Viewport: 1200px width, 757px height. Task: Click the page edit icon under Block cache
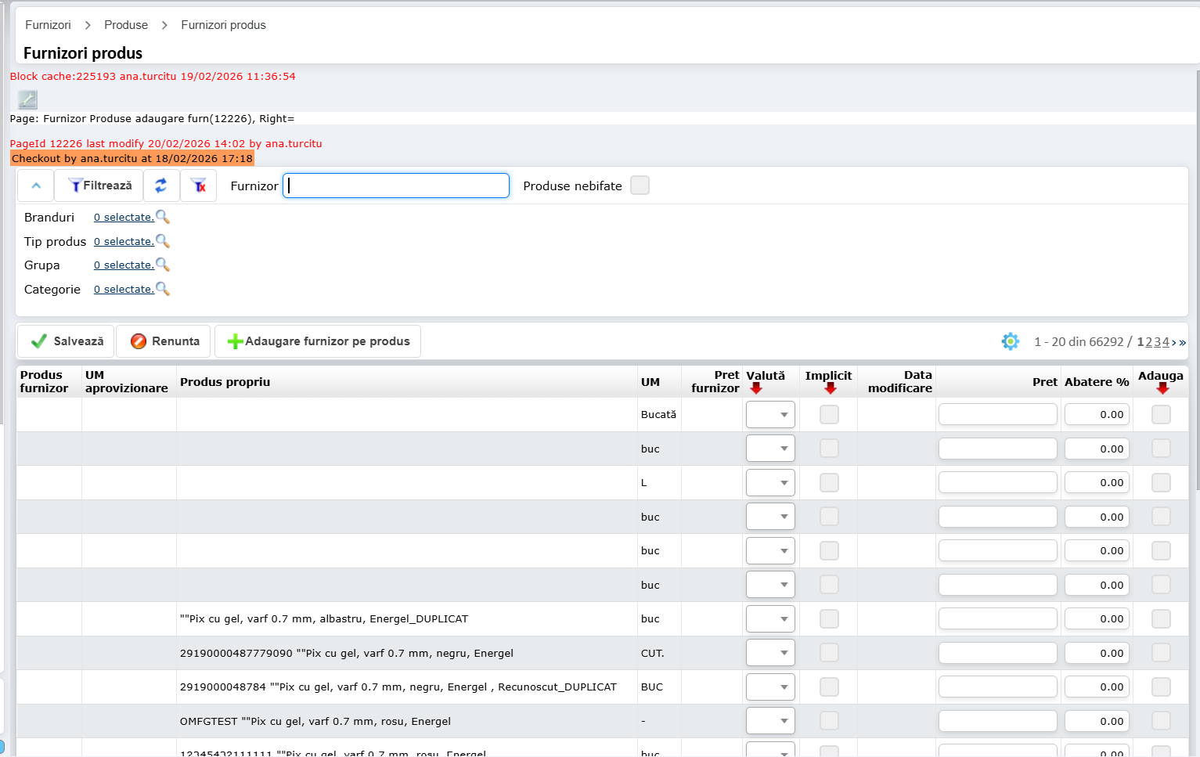(27, 99)
